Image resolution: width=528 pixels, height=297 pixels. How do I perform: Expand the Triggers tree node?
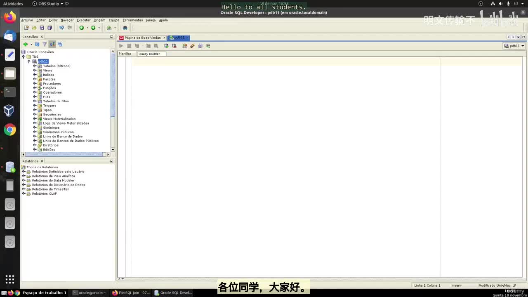click(35, 105)
